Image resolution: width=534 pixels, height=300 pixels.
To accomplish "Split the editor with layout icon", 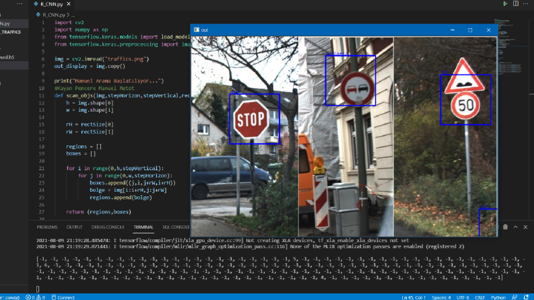I will [516, 3].
